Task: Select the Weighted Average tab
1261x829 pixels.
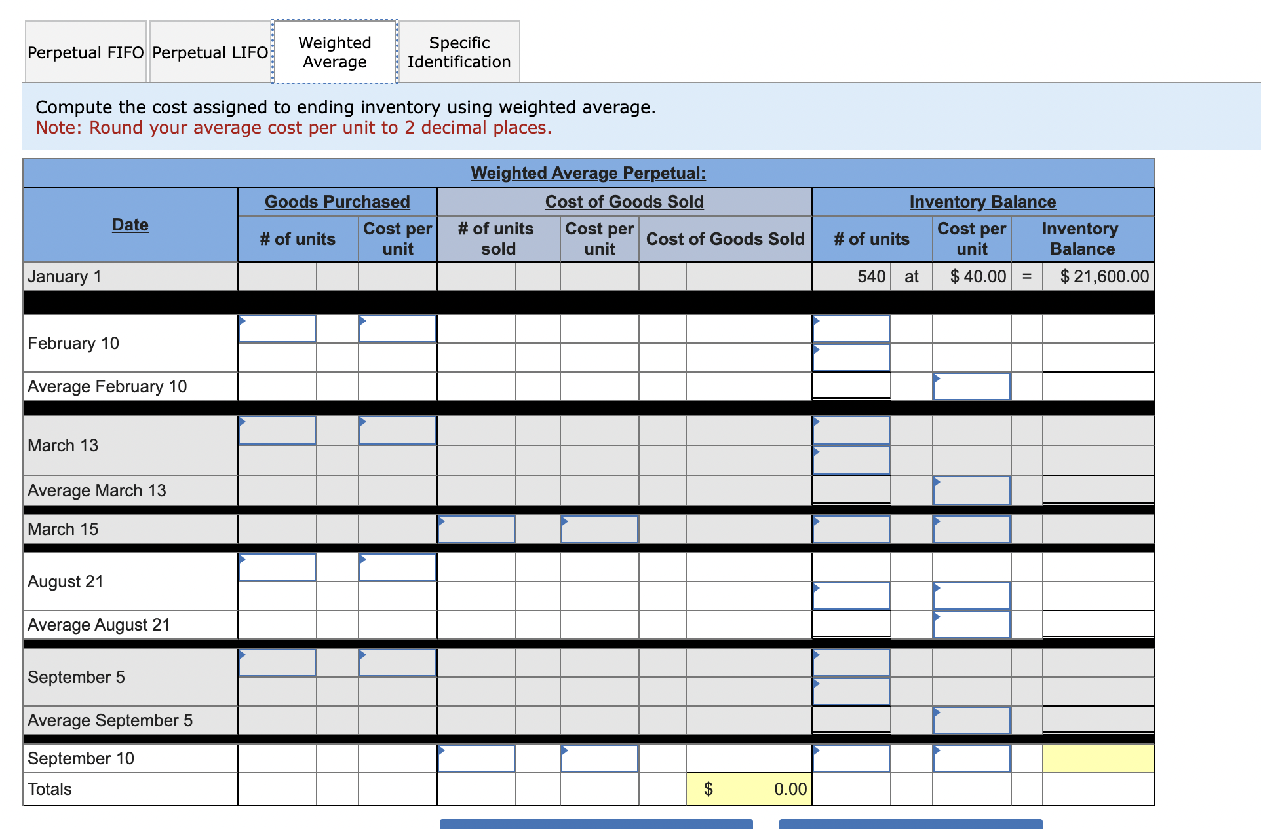Action: [x=334, y=51]
